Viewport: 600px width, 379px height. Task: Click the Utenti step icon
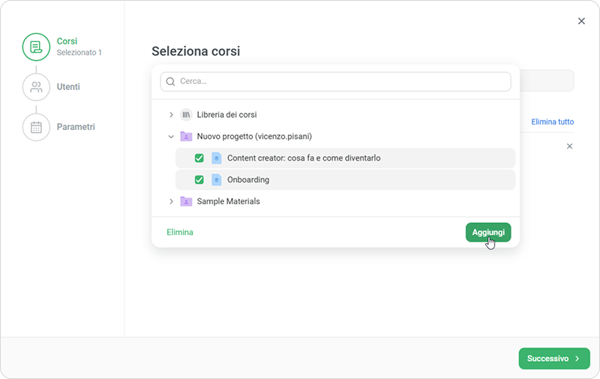click(36, 87)
